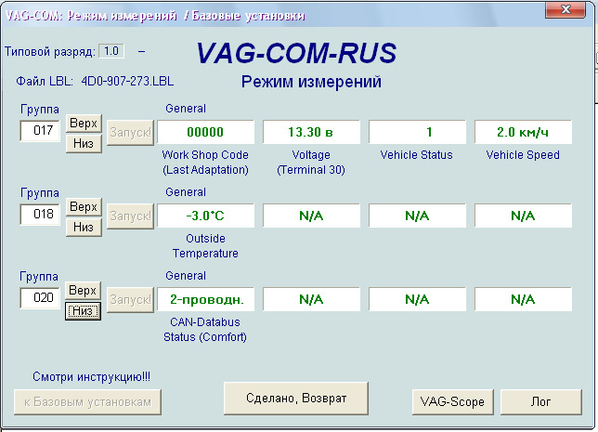This screenshot has height=432, width=598.
Task: Click the CAN-Databus Status (Comfort) label
Action: (x=205, y=330)
